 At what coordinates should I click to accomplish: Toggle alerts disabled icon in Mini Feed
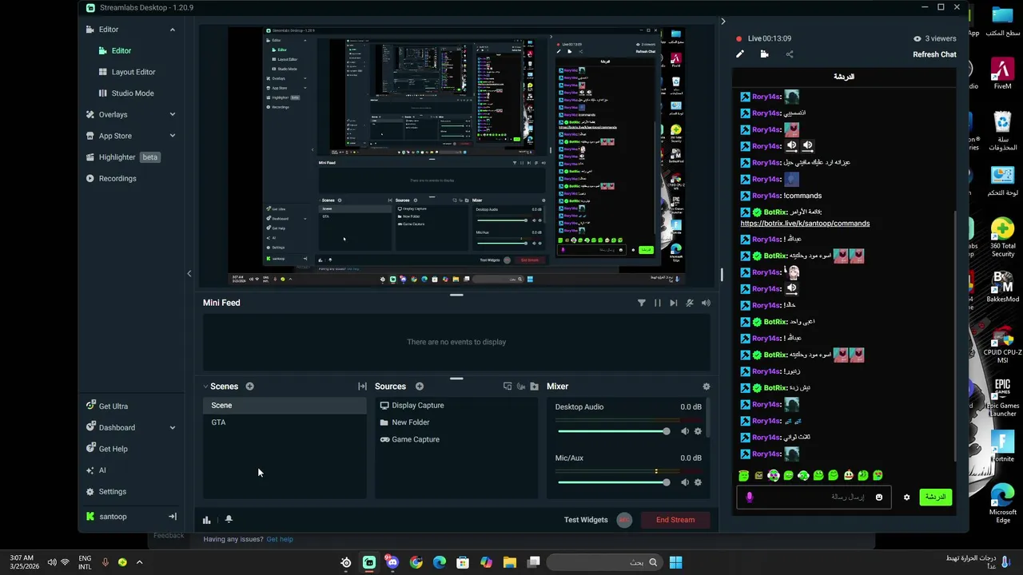[x=690, y=303]
